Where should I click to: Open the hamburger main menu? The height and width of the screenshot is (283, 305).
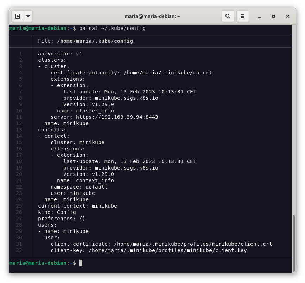pos(242,16)
